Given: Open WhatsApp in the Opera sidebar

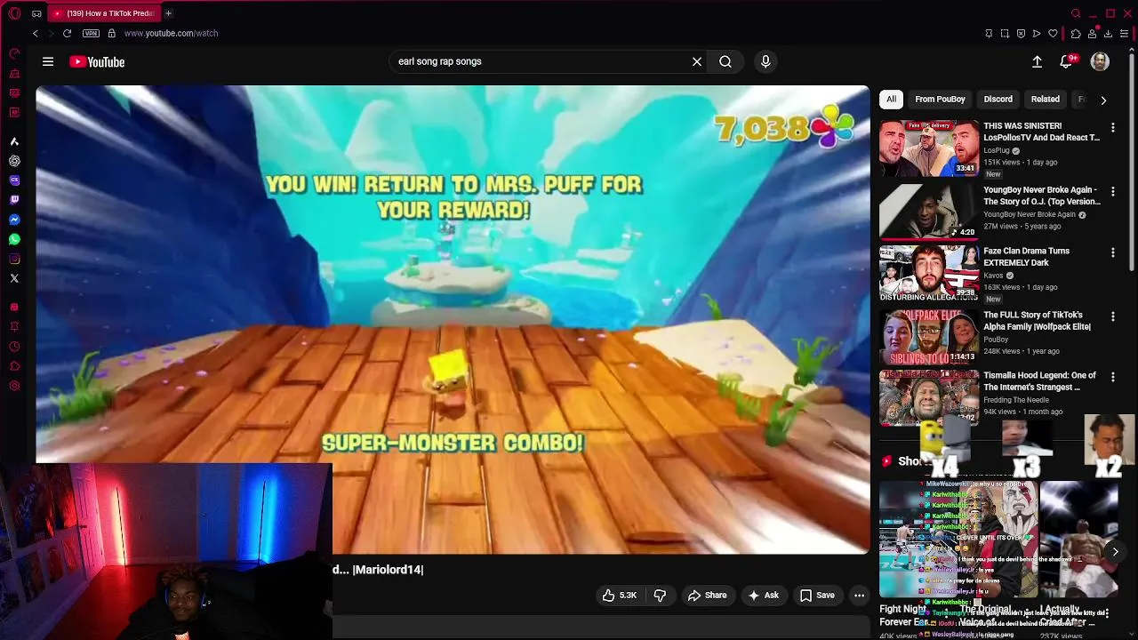Looking at the screenshot, I should click(x=14, y=239).
